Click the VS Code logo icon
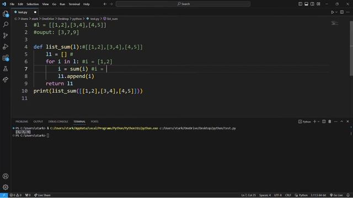353x198 pixels. (x=4, y=4)
